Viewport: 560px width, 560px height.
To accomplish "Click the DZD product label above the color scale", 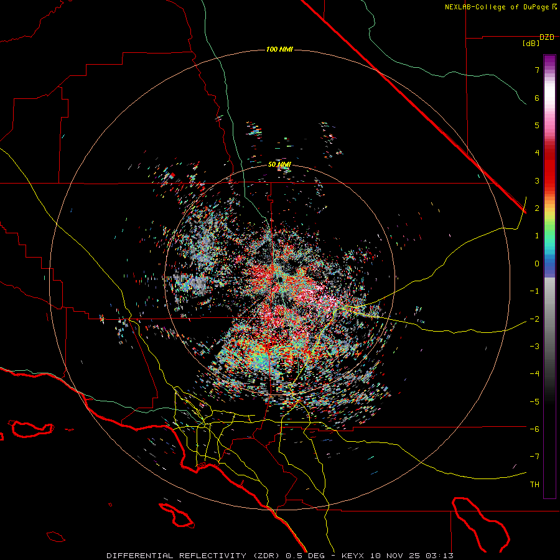I will (x=547, y=37).
